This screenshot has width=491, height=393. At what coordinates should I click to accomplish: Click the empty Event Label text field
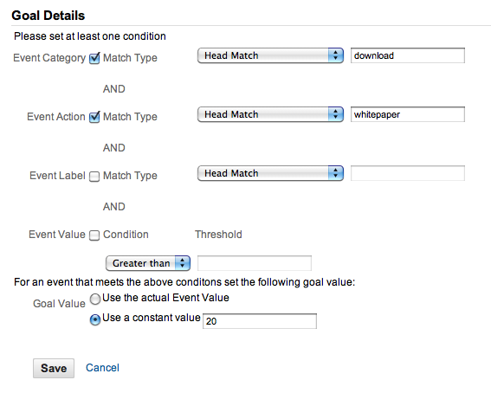point(408,173)
